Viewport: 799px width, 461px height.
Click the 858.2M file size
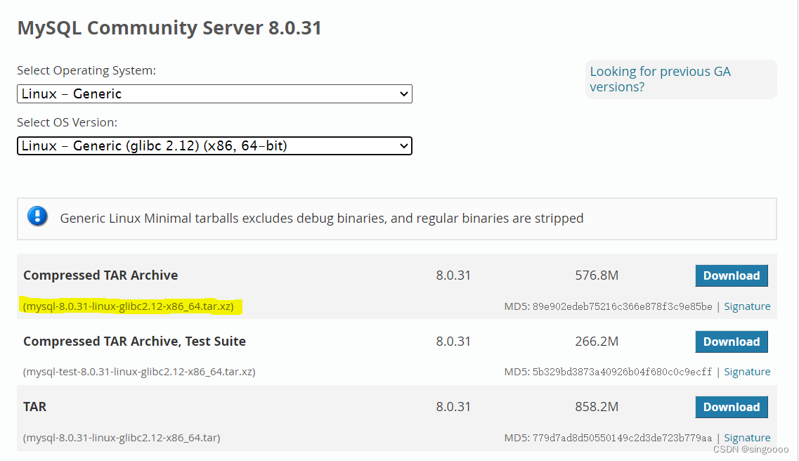(597, 406)
